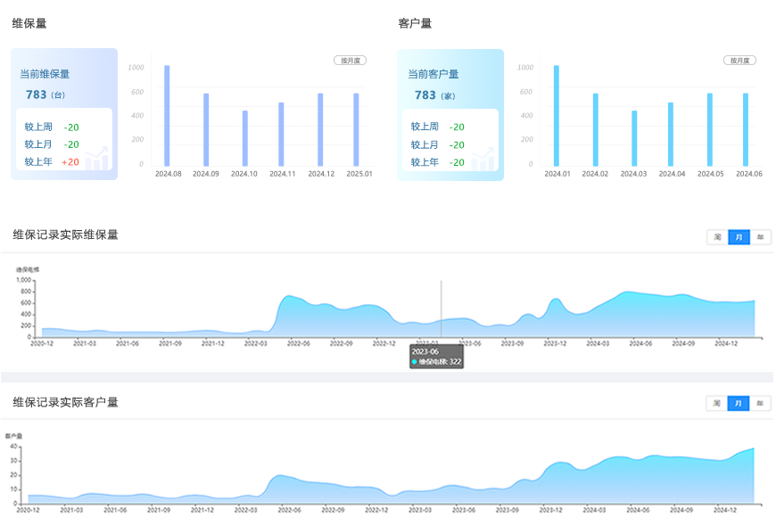This screenshot has height=526, width=776.
Task: Select 月 tab for 维保记录实际客户量 chart
Action: (739, 403)
